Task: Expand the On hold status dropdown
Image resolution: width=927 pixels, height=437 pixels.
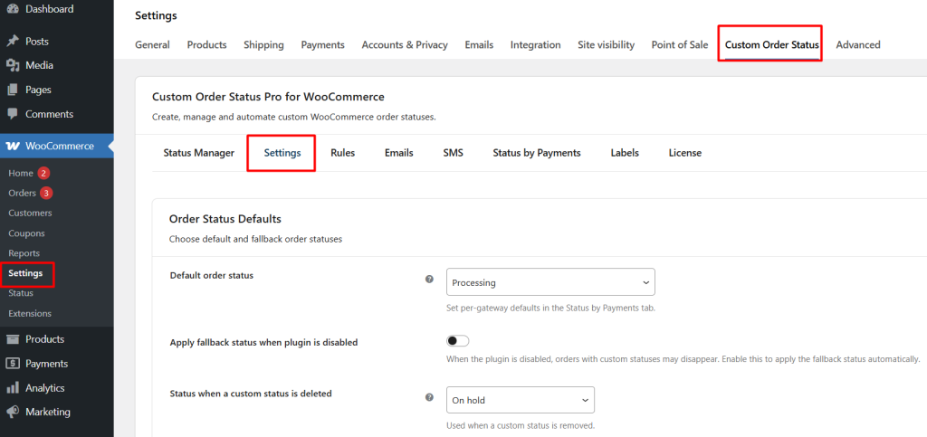Action: (x=521, y=400)
